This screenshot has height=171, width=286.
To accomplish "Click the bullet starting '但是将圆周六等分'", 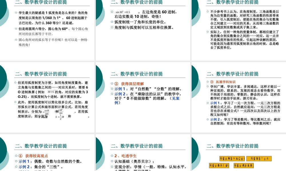I will tap(53, 31).
